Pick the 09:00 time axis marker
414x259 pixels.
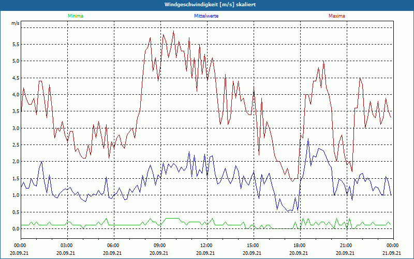coord(160,246)
